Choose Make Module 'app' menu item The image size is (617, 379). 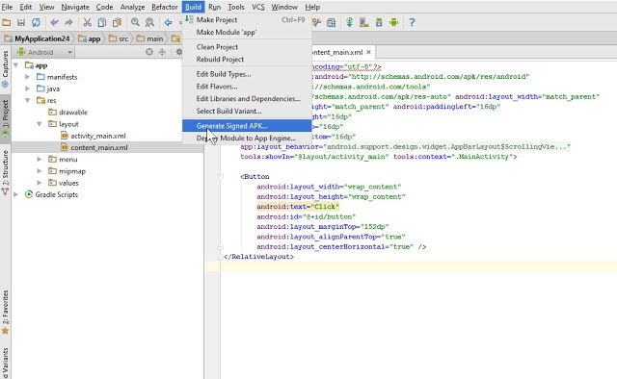tap(247, 32)
